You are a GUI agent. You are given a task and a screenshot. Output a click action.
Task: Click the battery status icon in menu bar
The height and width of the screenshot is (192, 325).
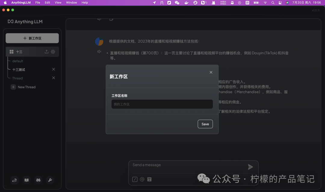[x=256, y=3]
